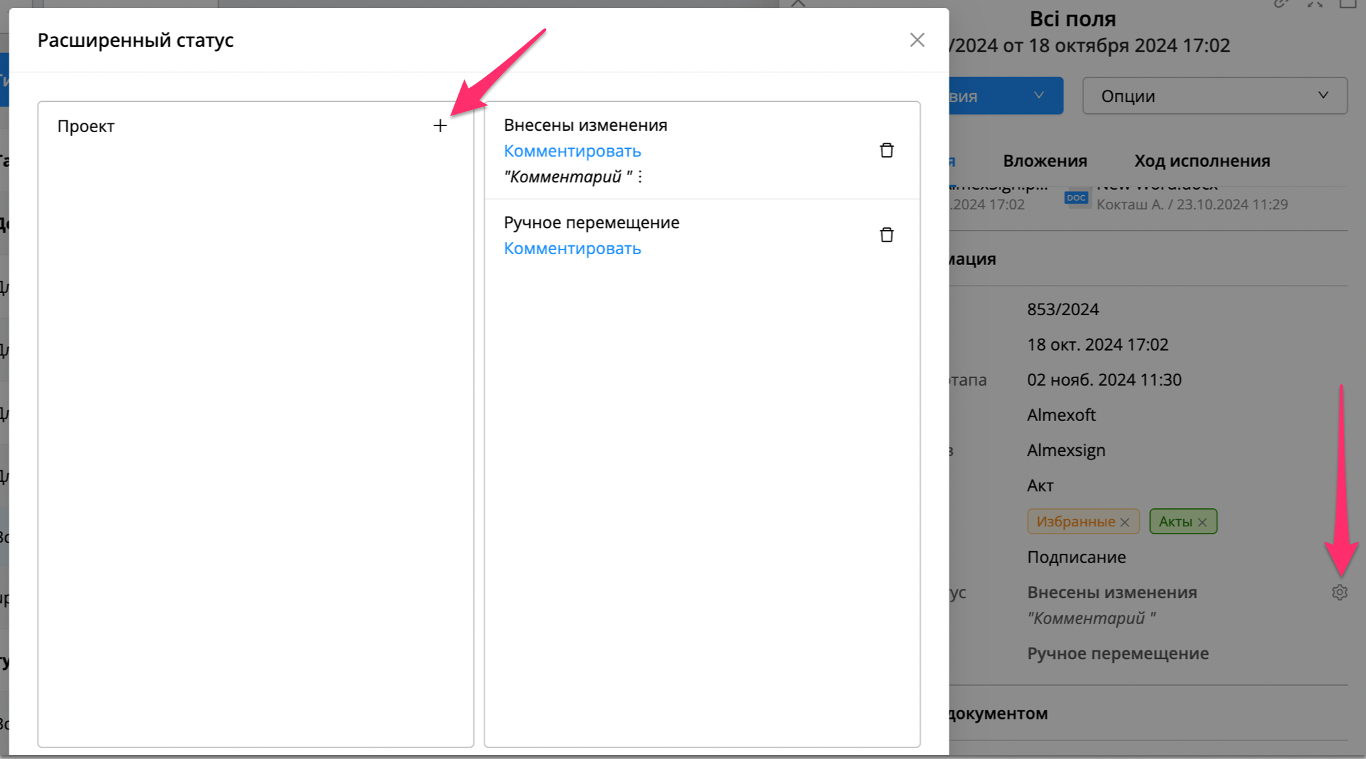Viewport: 1366px width, 759px height.
Task: Switch to the Ход исполнения tab
Action: (x=1202, y=161)
